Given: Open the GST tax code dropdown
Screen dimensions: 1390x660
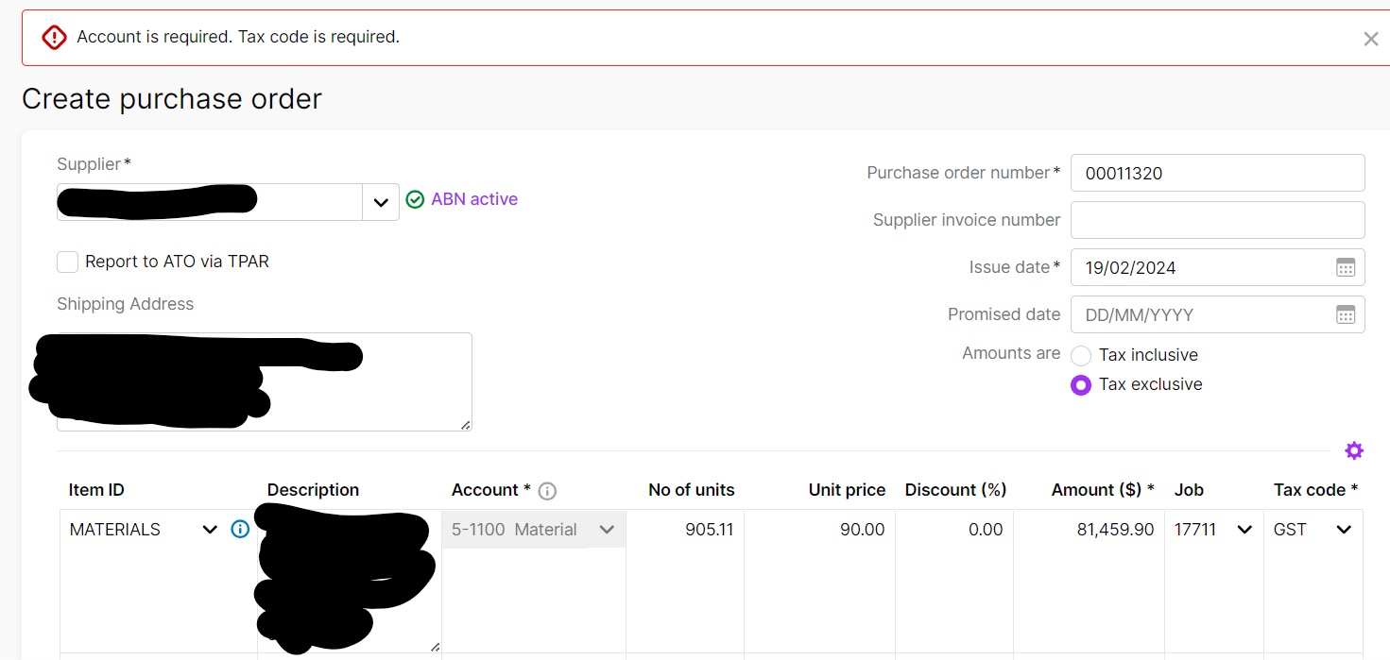Looking at the screenshot, I should pos(1344,530).
